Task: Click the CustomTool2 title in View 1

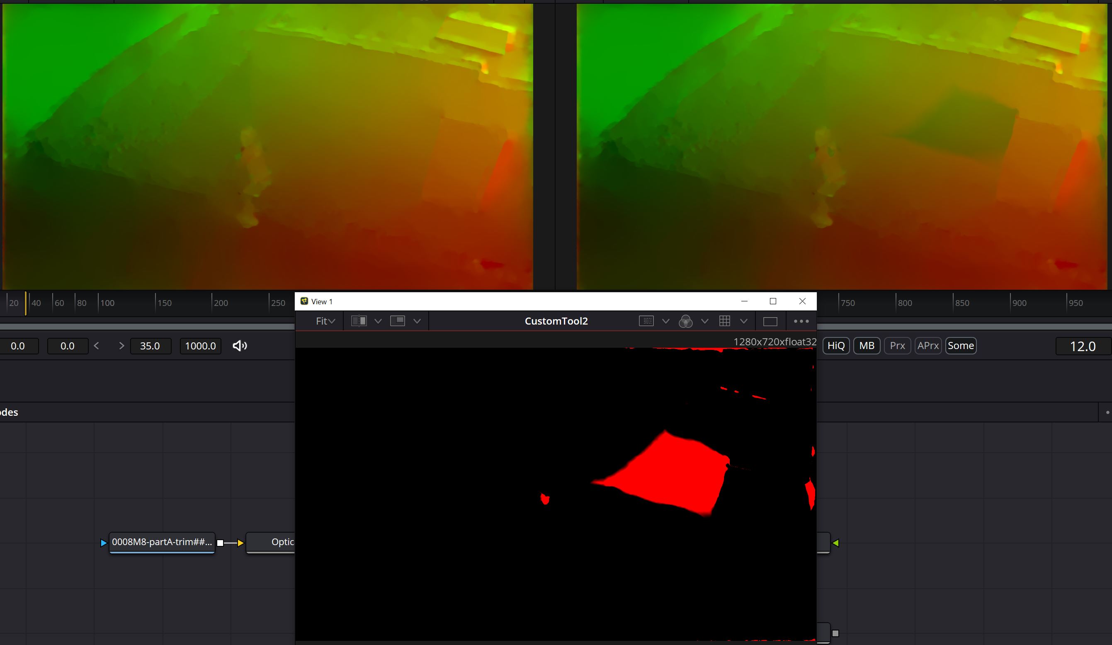Action: (x=556, y=321)
